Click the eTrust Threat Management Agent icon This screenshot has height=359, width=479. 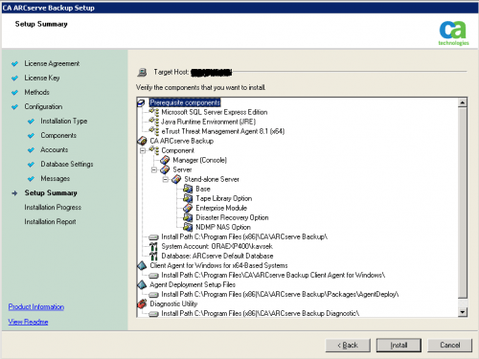pos(154,131)
